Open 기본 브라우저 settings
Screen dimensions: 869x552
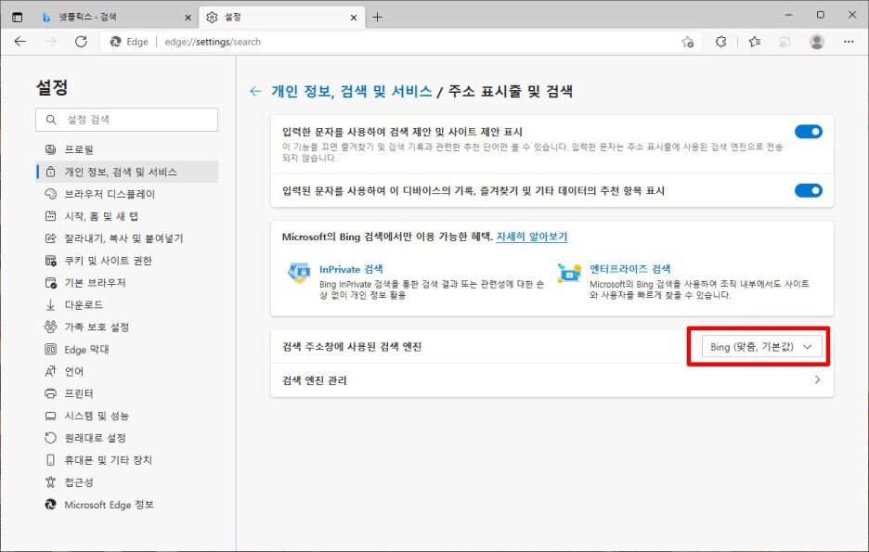(127, 282)
